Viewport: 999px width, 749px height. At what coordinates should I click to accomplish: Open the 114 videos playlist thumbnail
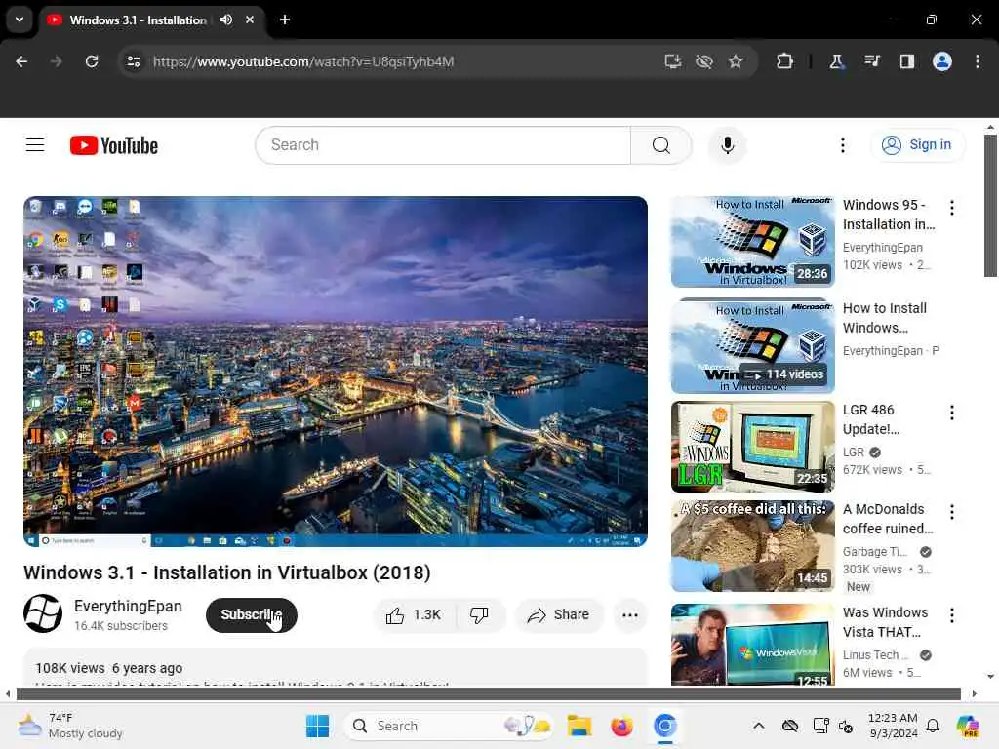[752, 346]
